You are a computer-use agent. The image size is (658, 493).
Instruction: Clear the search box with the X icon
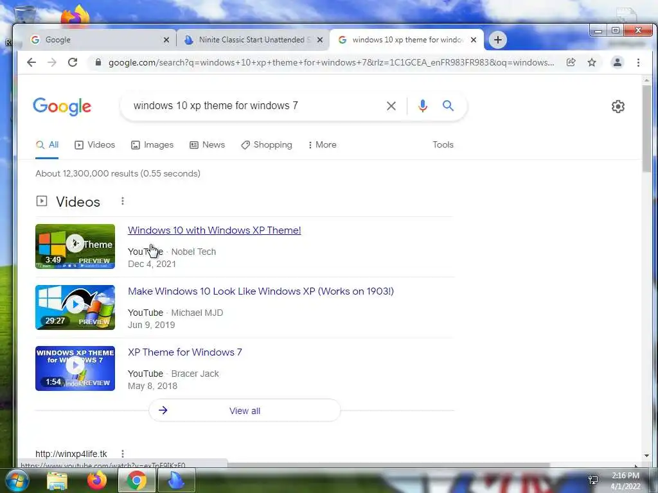(x=391, y=106)
